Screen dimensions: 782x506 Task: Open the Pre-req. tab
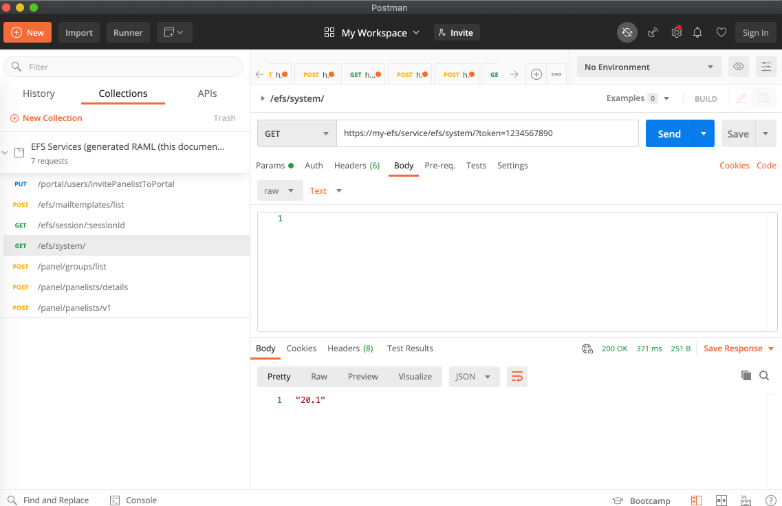pyautogui.click(x=440, y=166)
